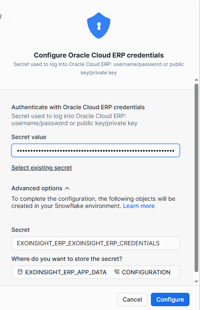Click the schema icon beside CONFIGURATION
Screen dimensions: 200x310
[117, 272]
